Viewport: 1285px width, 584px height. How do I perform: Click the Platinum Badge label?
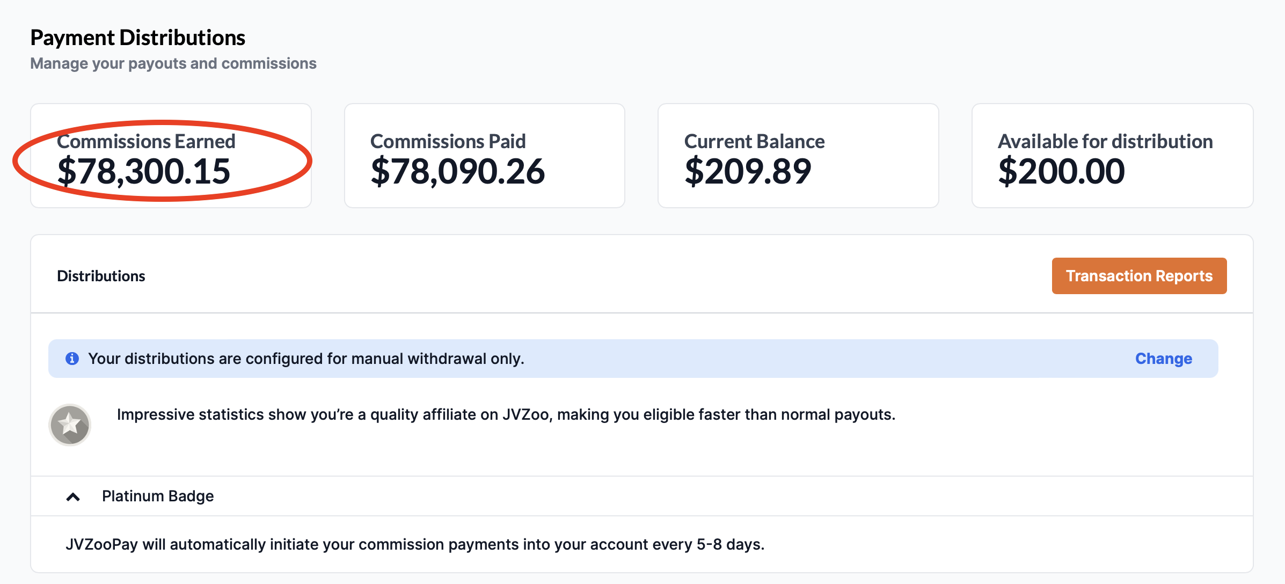click(158, 496)
